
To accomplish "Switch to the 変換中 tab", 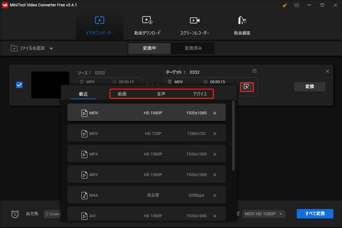I will tap(149, 48).
